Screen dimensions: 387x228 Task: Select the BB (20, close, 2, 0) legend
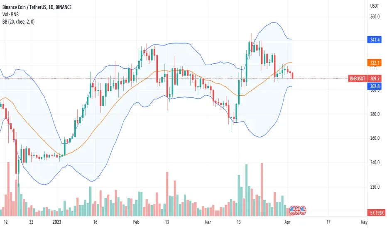pos(19,22)
